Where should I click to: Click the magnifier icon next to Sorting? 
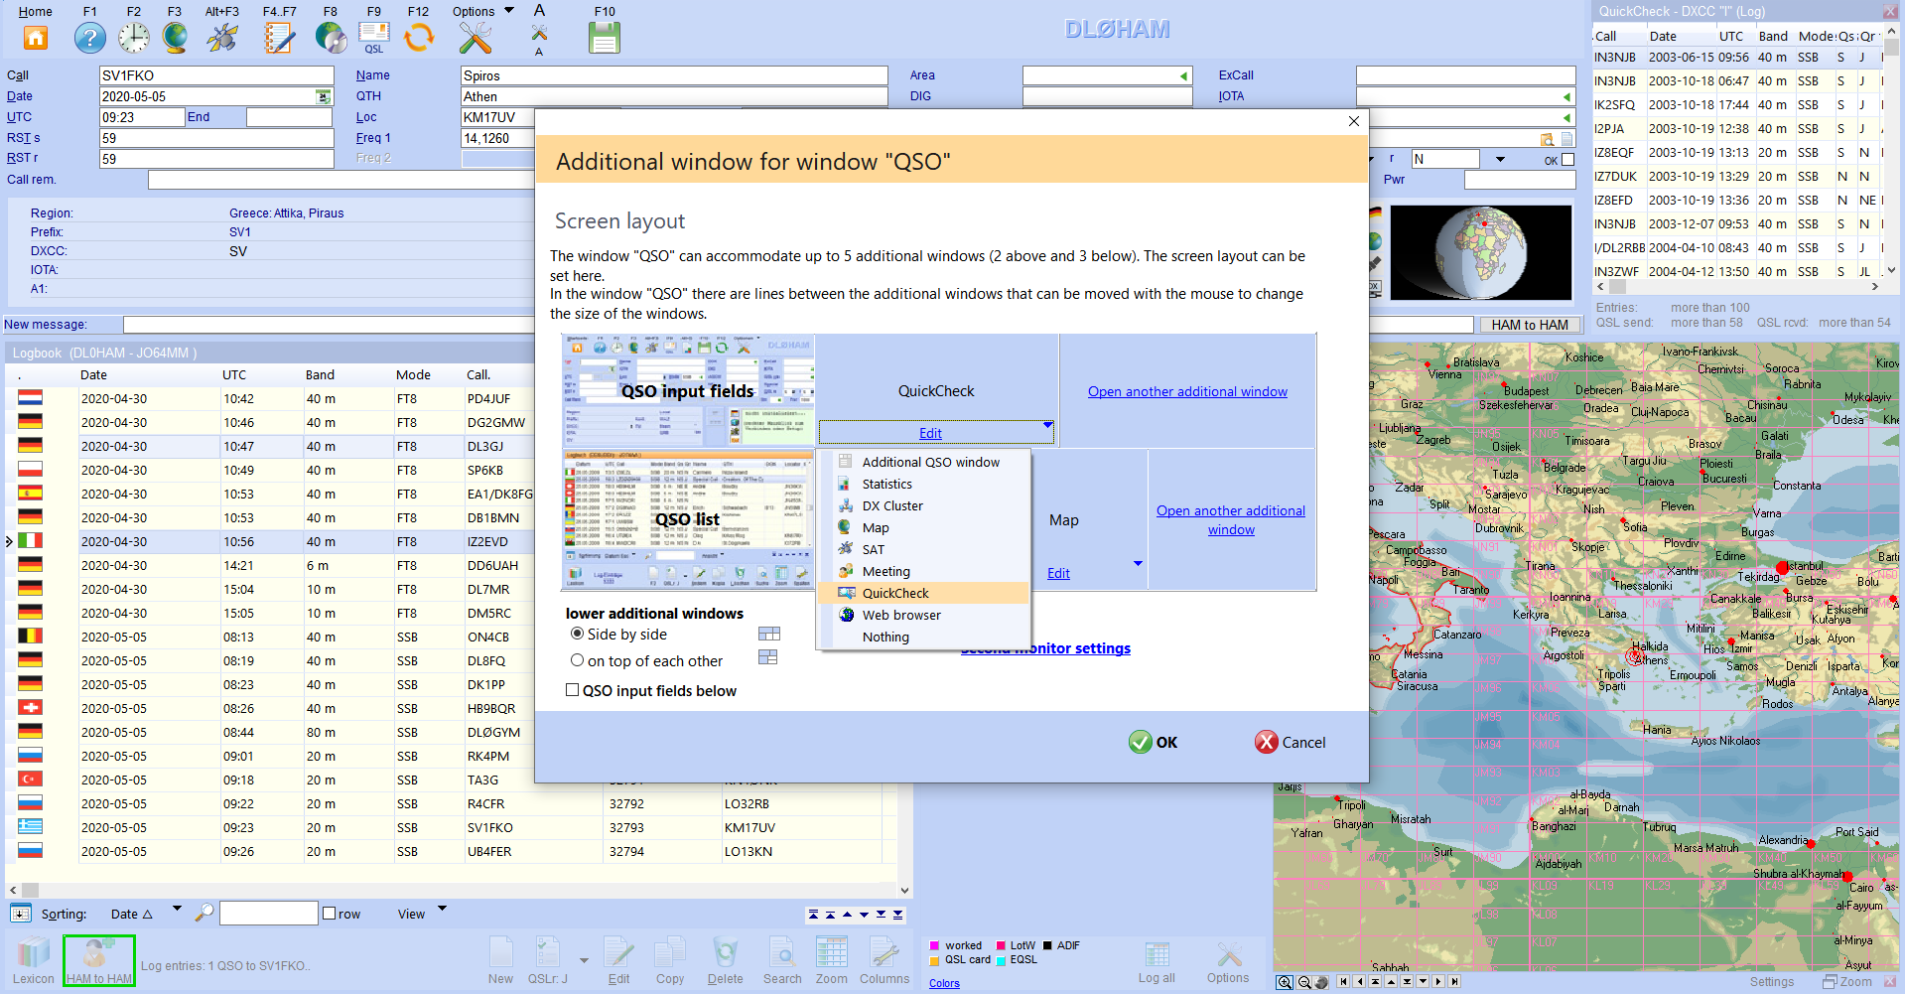click(x=204, y=913)
